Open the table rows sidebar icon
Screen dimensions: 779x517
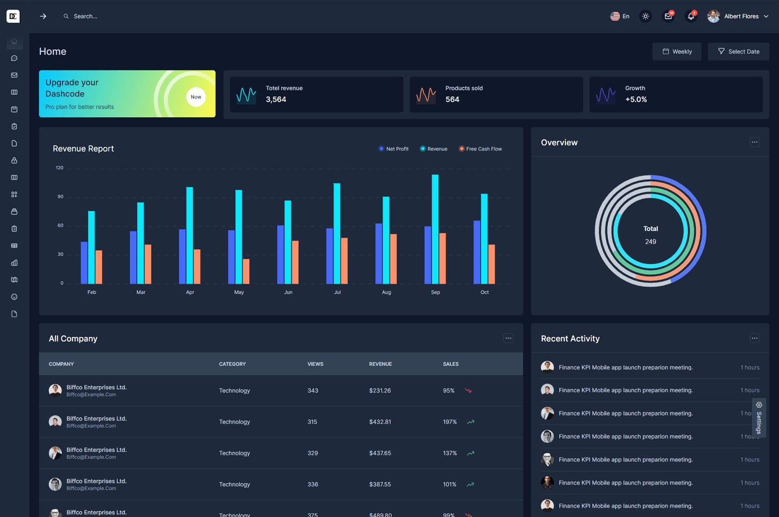coord(14,246)
